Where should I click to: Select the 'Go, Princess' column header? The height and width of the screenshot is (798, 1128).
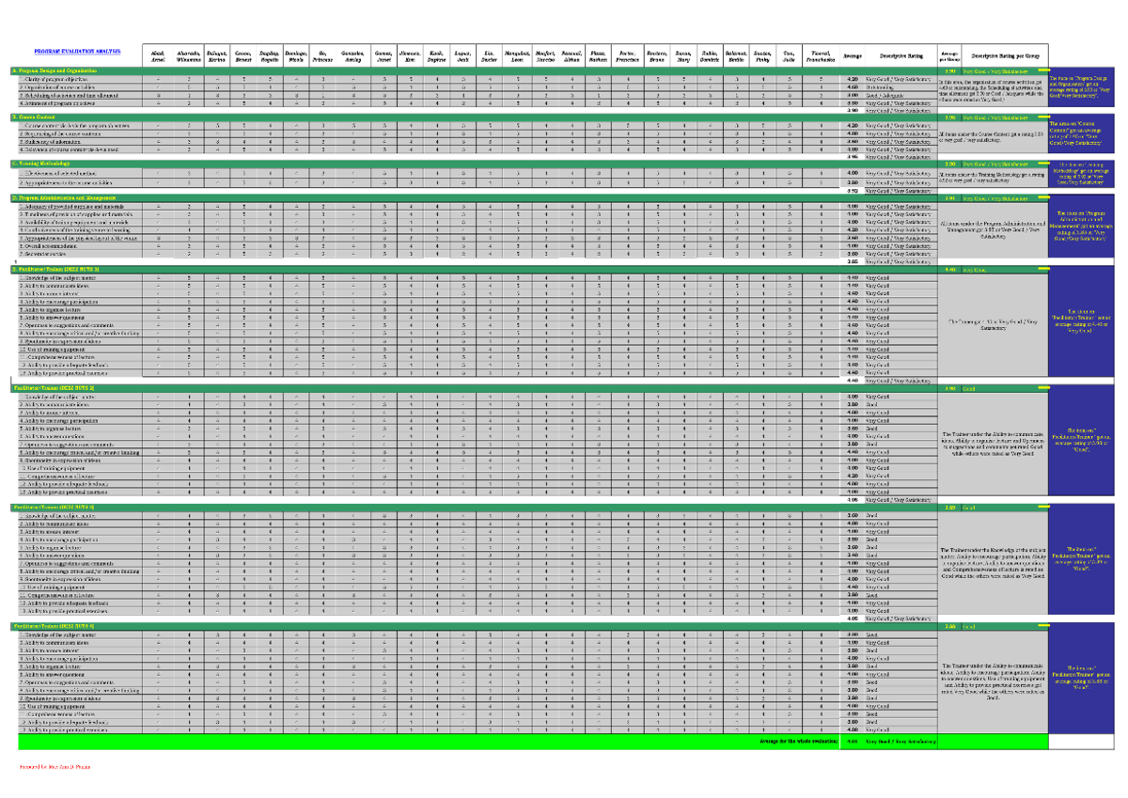322,55
